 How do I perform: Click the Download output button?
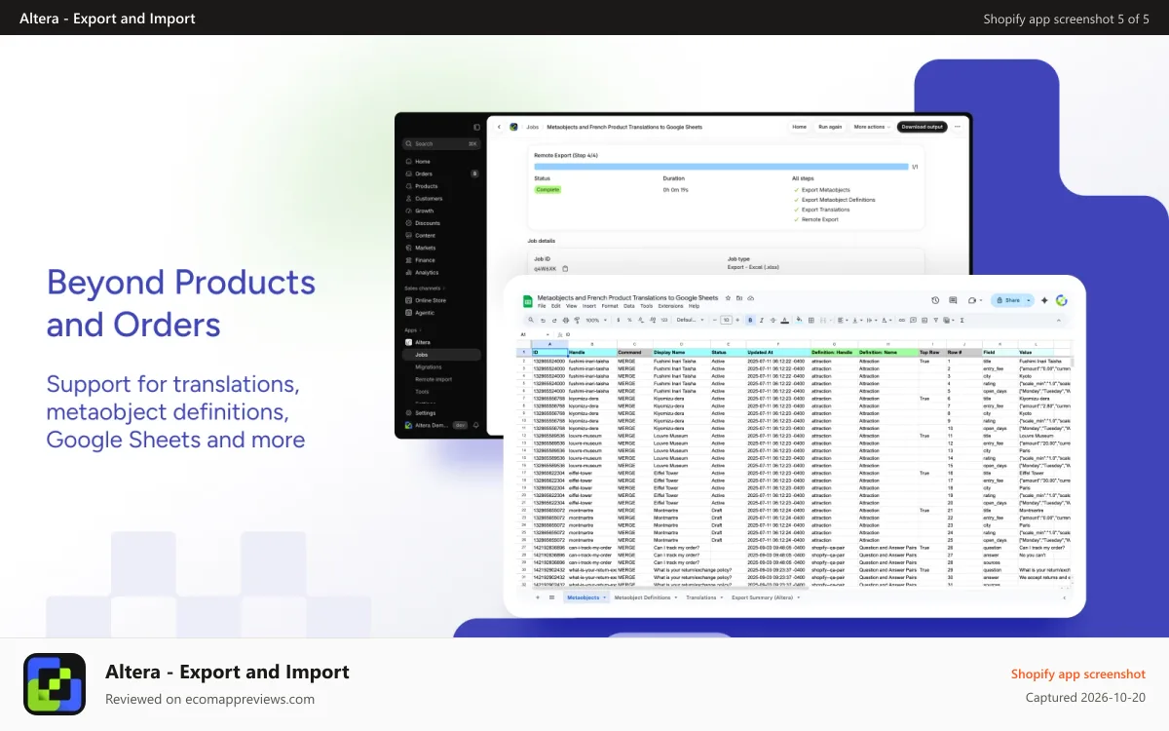tap(922, 127)
